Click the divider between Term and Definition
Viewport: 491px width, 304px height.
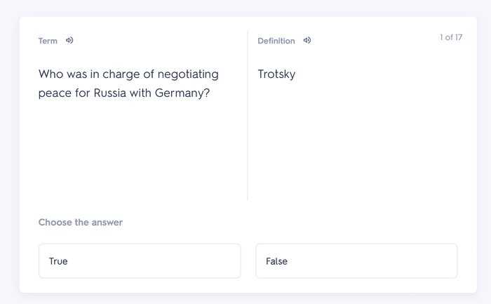tap(248, 115)
